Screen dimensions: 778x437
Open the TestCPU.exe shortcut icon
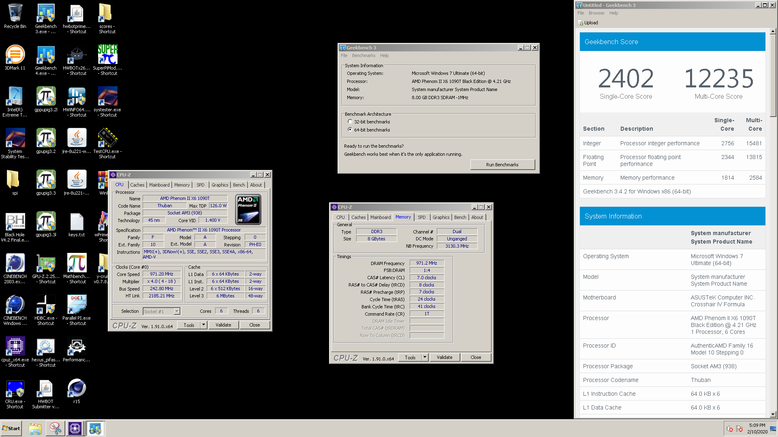coord(107,144)
